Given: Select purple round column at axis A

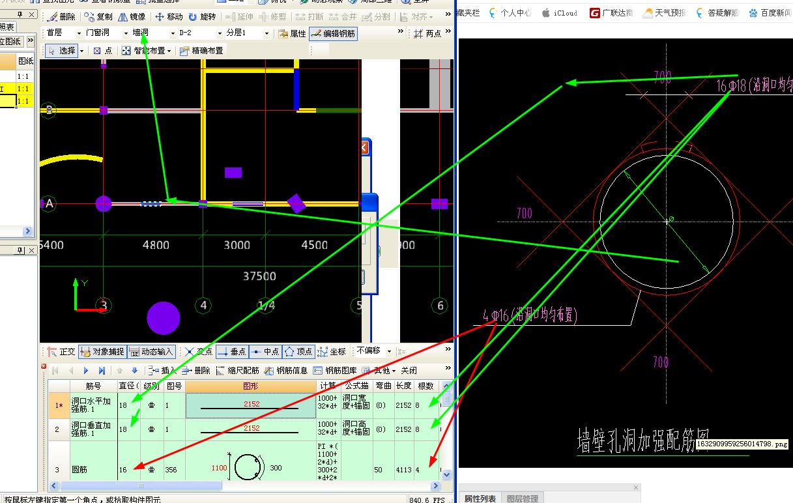Looking at the screenshot, I should [104, 203].
